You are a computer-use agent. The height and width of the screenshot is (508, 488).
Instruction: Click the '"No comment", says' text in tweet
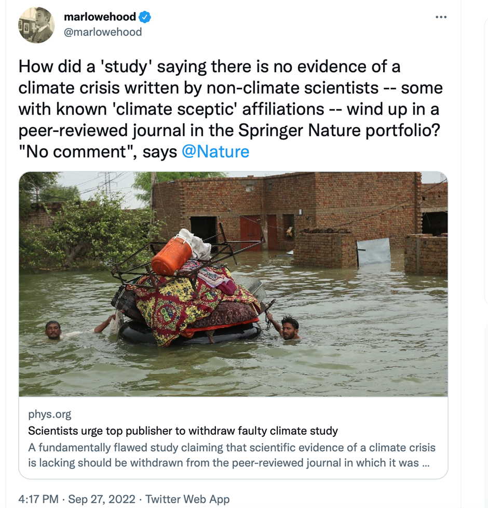click(x=98, y=152)
